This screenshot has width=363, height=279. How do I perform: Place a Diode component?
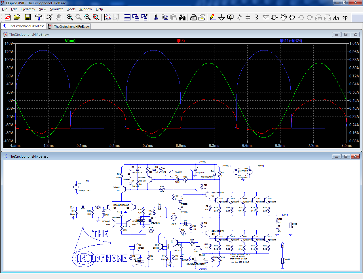pos(266,18)
